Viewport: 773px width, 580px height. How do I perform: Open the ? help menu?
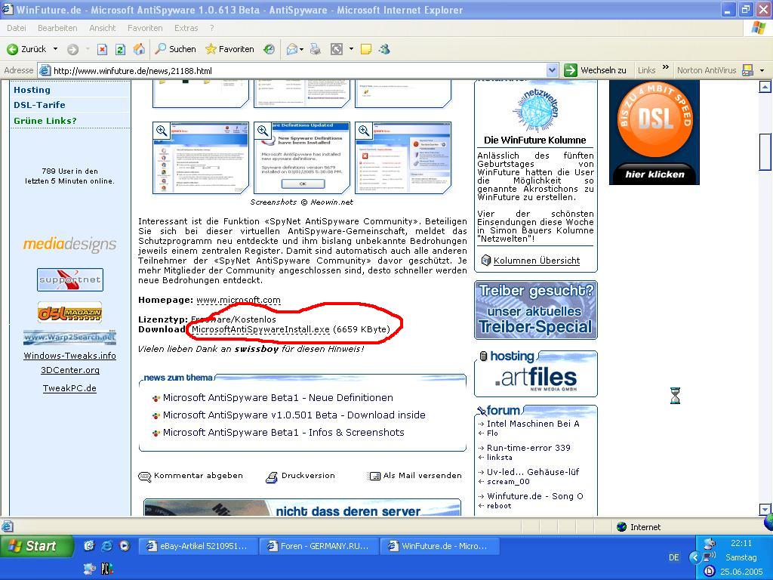(x=212, y=28)
